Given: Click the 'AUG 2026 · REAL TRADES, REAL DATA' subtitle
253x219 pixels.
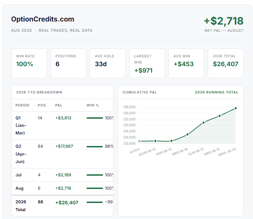Looking at the screenshot, I should 52,30.
